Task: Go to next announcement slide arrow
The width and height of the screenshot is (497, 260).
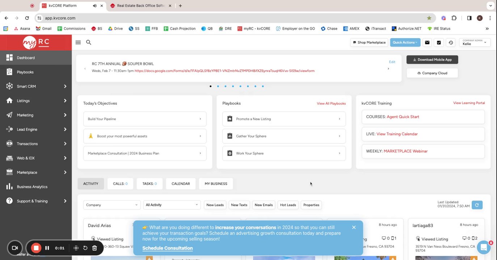Action: coord(388,69)
